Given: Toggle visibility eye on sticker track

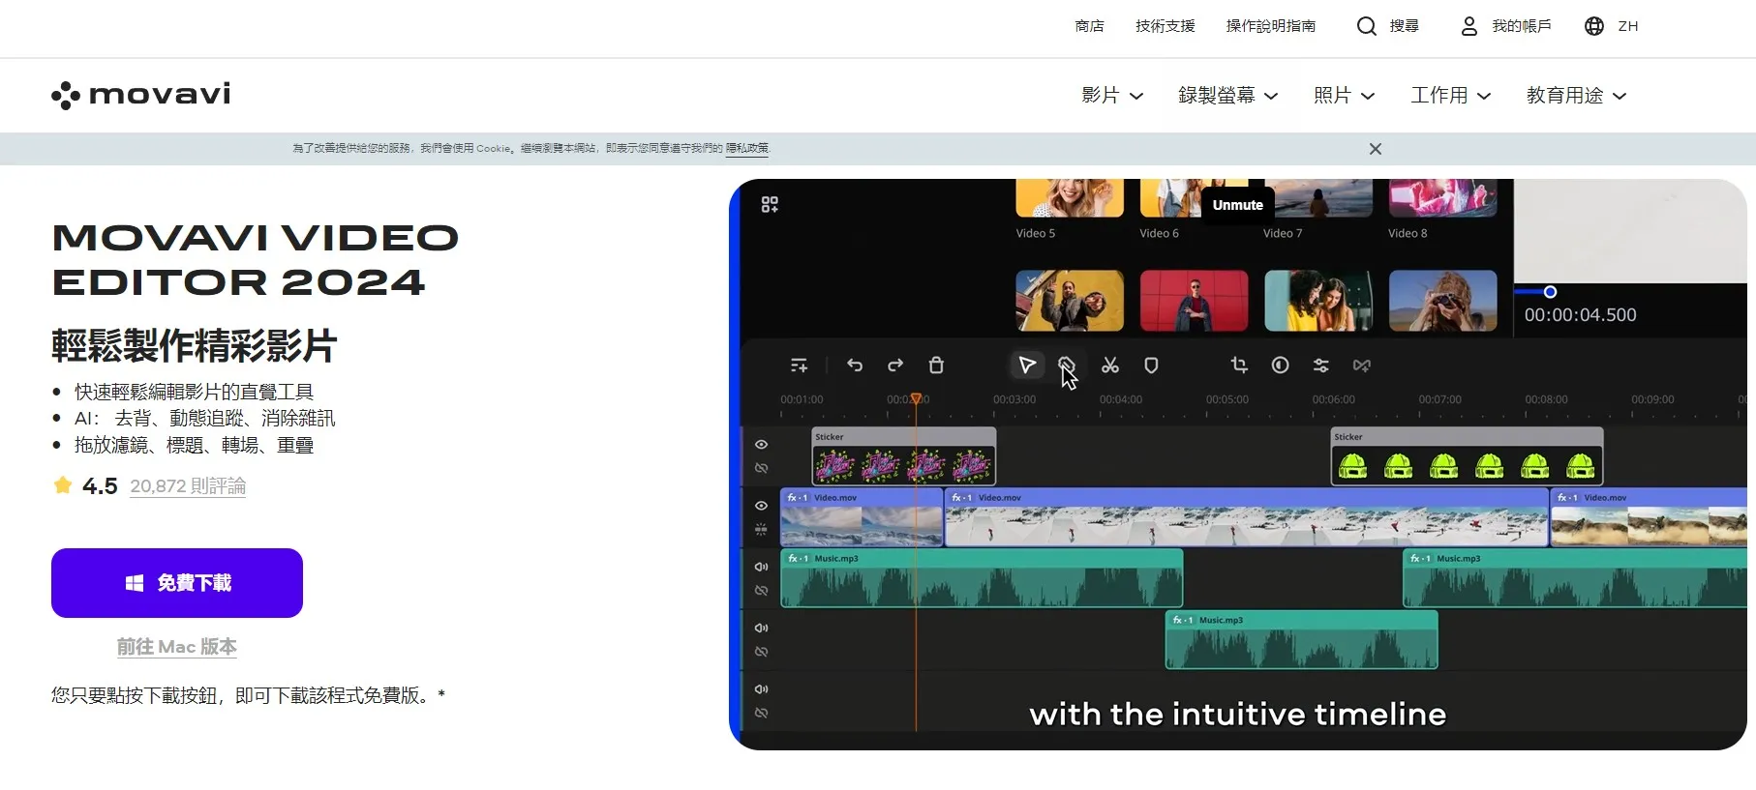Looking at the screenshot, I should tap(761, 445).
